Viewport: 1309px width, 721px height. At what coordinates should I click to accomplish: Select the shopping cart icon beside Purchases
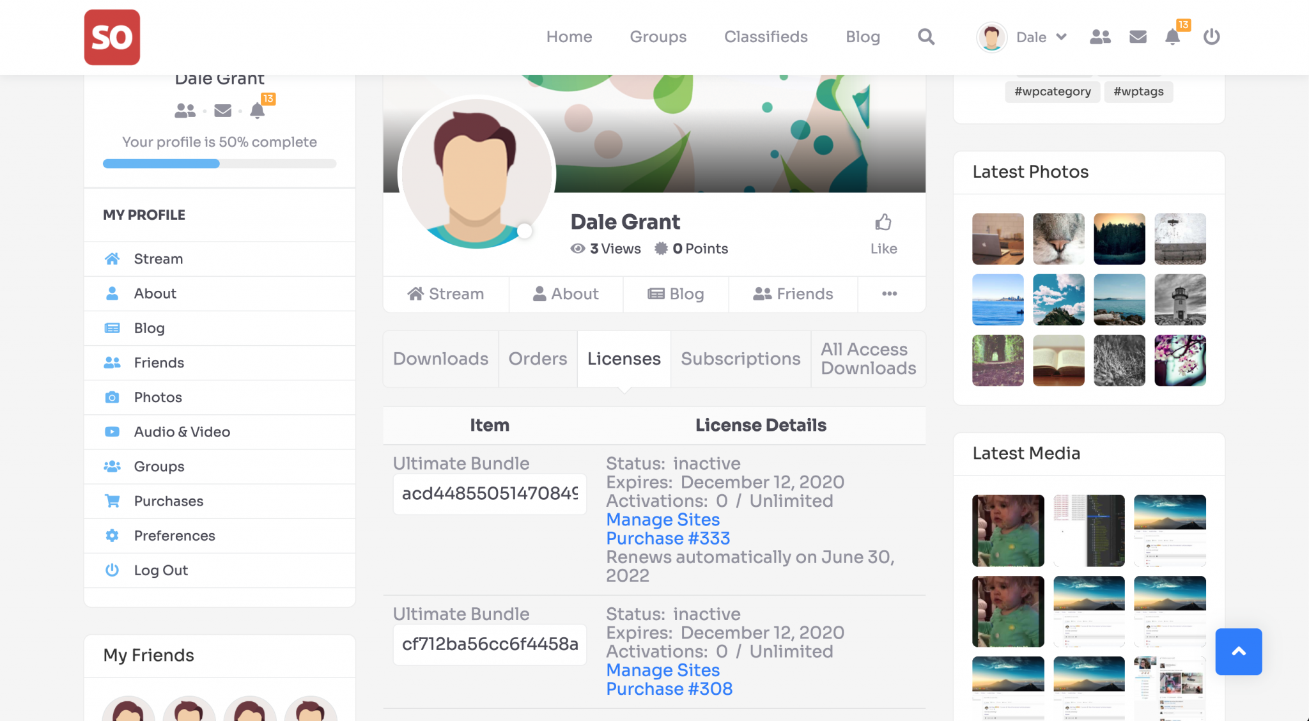112,501
